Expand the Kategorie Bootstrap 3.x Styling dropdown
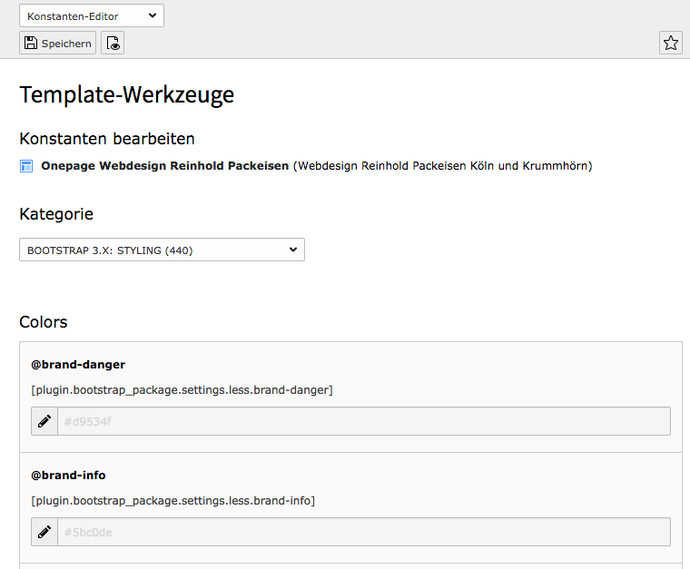The width and height of the screenshot is (690, 569). [162, 250]
